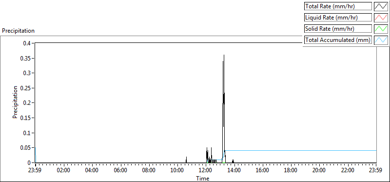Screen dimensions: 390x182
Task: Click the Precipitation graph title label
Action: [x=18, y=31]
